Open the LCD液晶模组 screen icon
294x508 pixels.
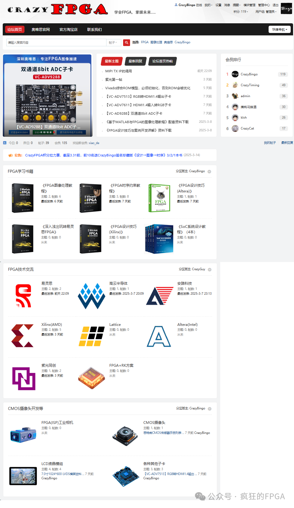tap(23, 476)
